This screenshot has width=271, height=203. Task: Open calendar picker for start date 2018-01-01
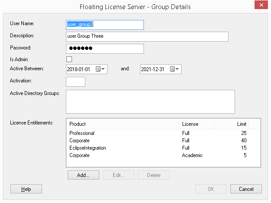coord(101,69)
